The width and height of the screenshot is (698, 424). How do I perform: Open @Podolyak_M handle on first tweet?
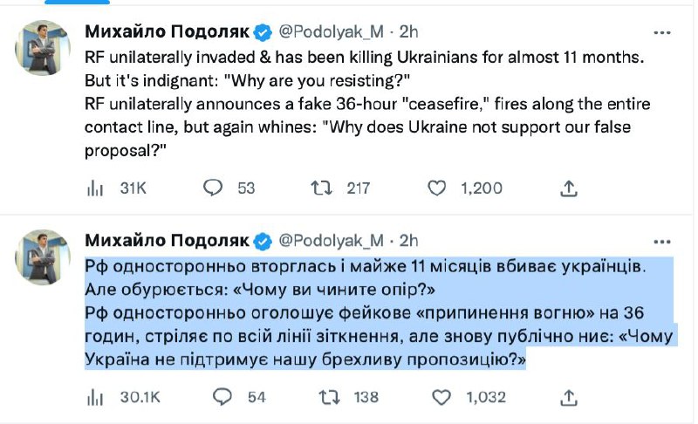click(331, 32)
